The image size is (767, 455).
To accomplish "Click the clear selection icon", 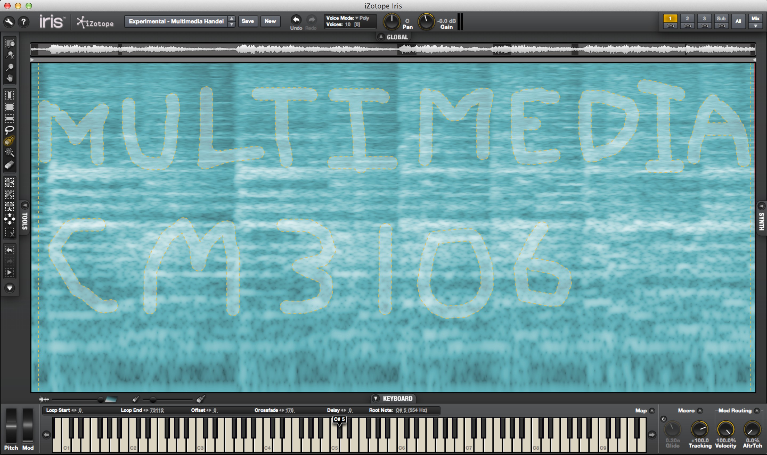I will coord(10,233).
